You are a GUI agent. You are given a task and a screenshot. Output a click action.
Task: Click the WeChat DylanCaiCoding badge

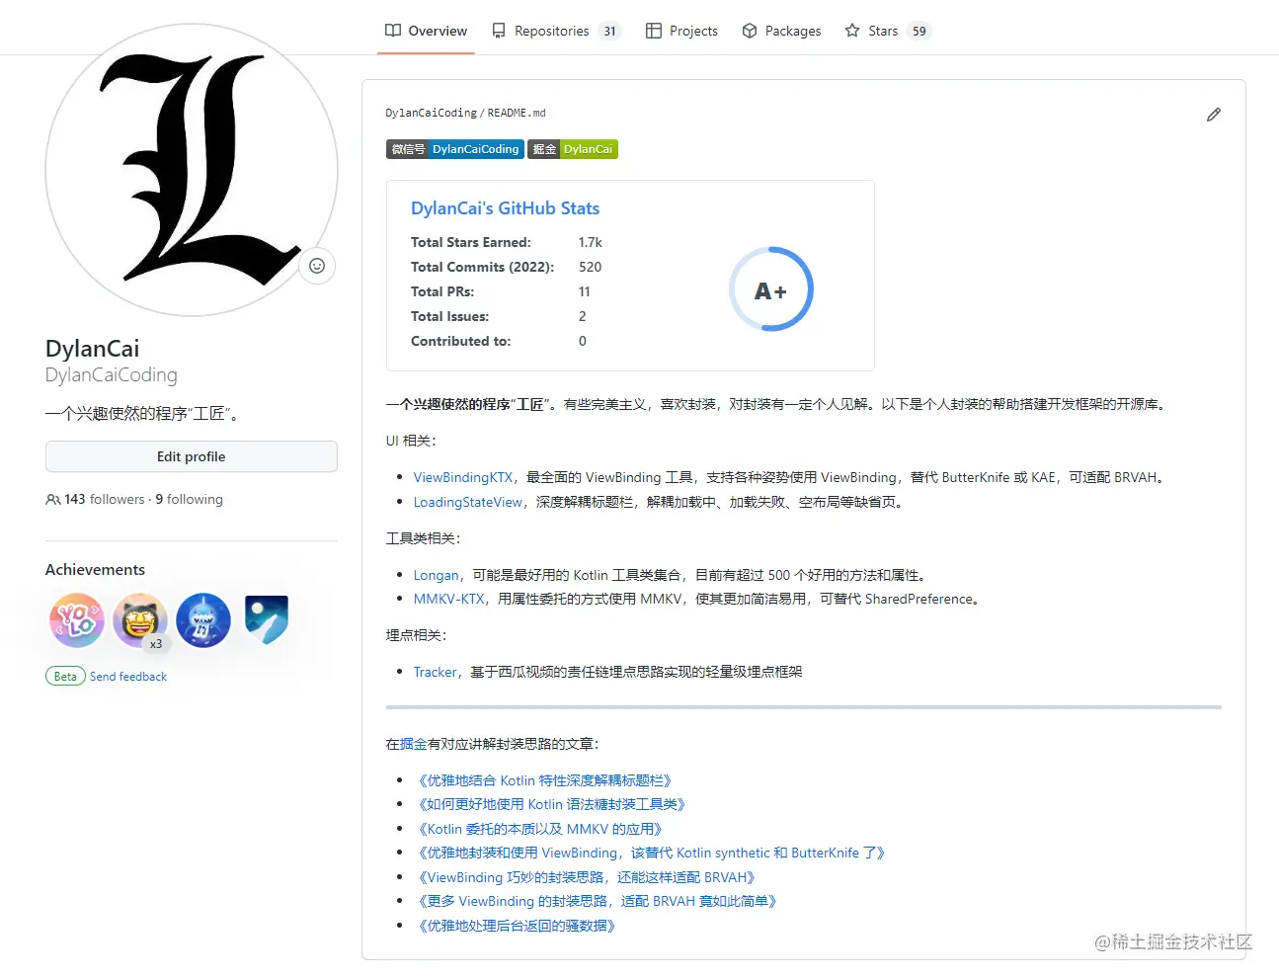click(x=455, y=149)
